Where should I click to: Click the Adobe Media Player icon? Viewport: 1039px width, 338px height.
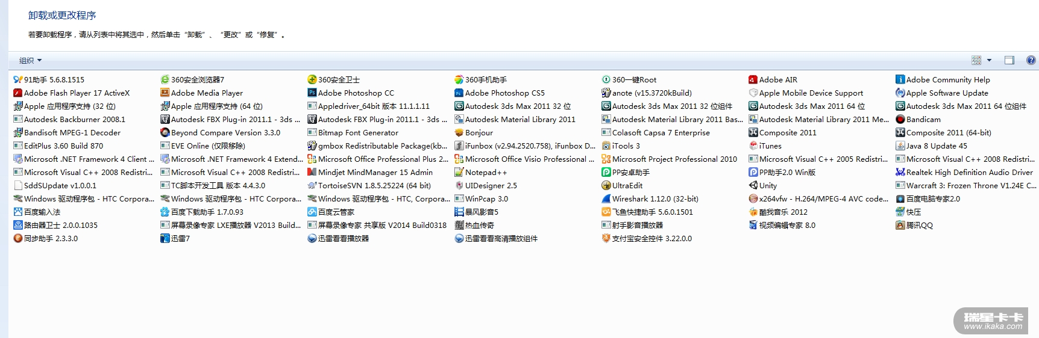tap(165, 93)
